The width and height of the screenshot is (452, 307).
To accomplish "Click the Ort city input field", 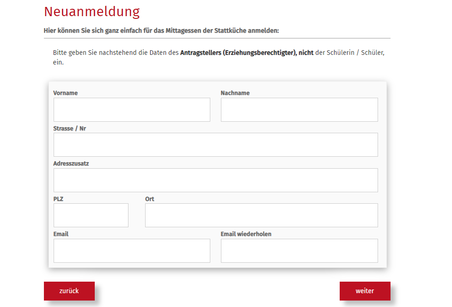I will [261, 215].
